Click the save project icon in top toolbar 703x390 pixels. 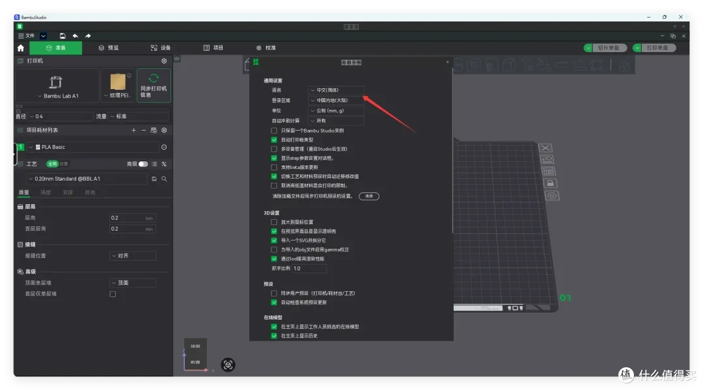coord(62,36)
